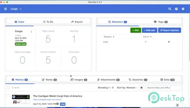Click the Pages viewed count 5
The height and width of the screenshot is (108, 190).
[48, 39]
